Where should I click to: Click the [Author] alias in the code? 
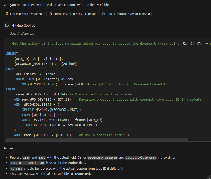click(69, 64)
